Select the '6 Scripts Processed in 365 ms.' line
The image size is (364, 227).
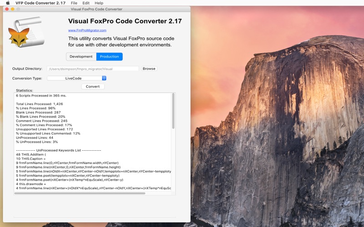[x=41, y=95]
